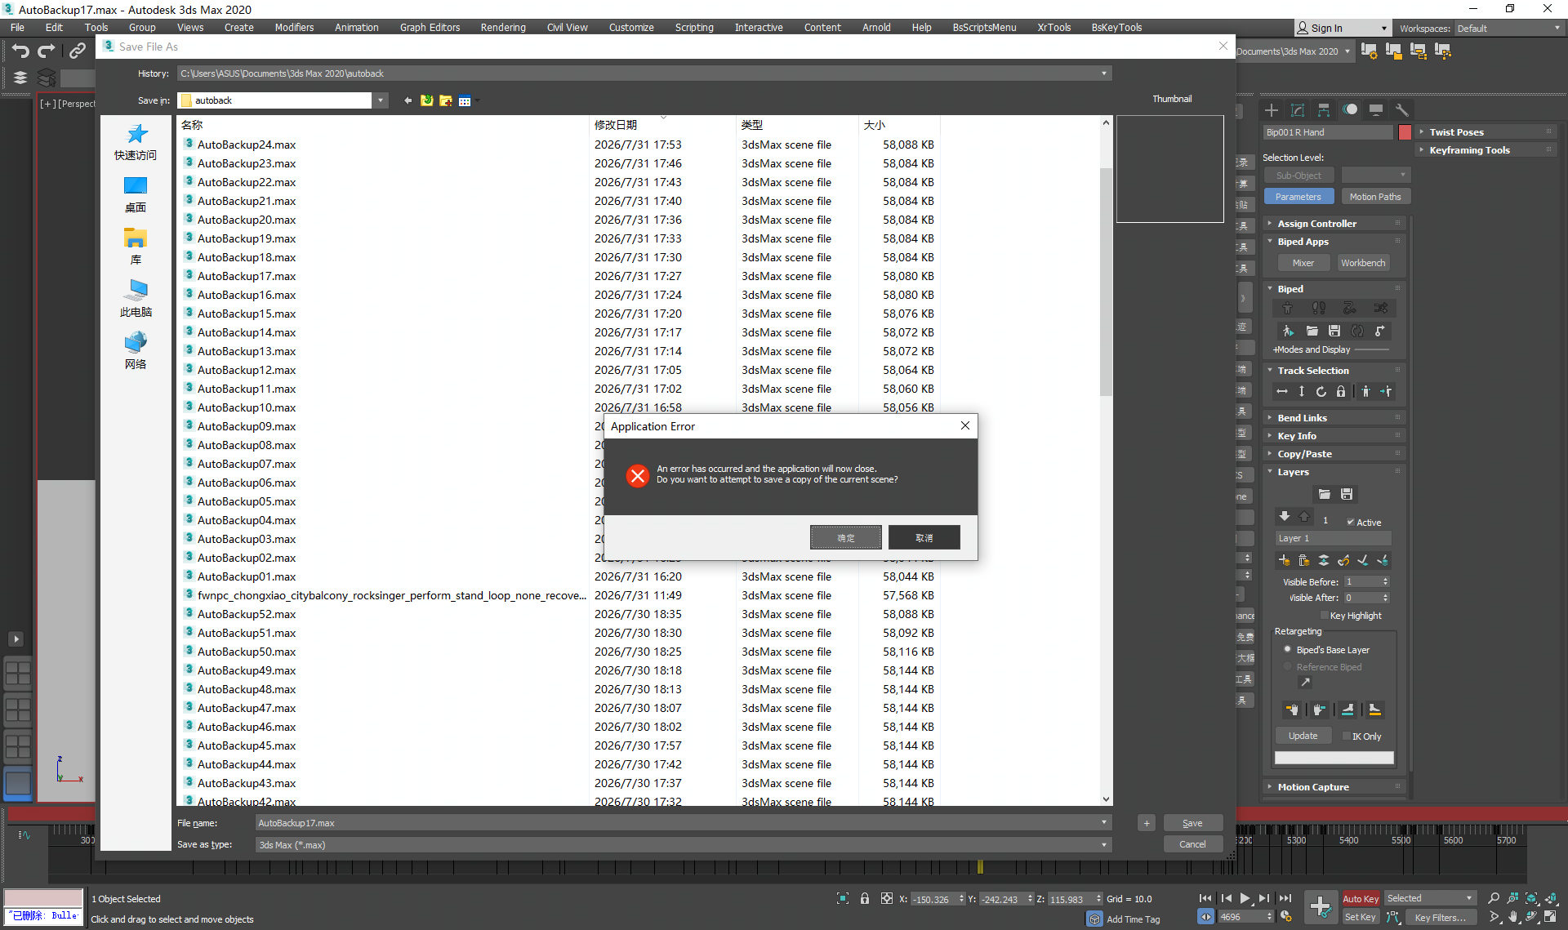The image size is (1568, 930).
Task: Open the Motion command panel tab
Action: coord(1350,110)
